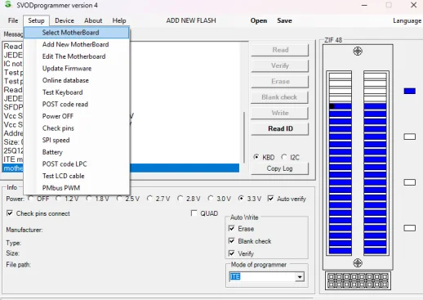
Task: Click the Read ID button
Action: click(x=280, y=128)
